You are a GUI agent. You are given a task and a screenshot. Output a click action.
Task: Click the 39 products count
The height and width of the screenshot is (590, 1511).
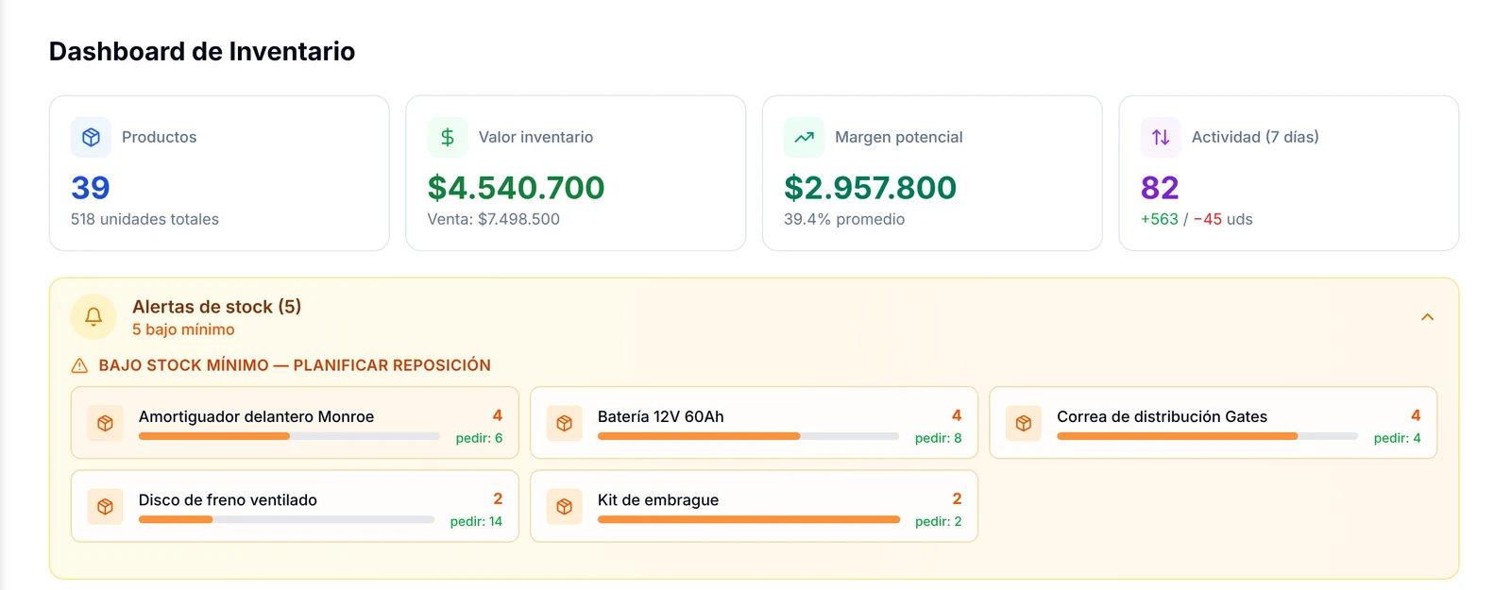pos(91,188)
